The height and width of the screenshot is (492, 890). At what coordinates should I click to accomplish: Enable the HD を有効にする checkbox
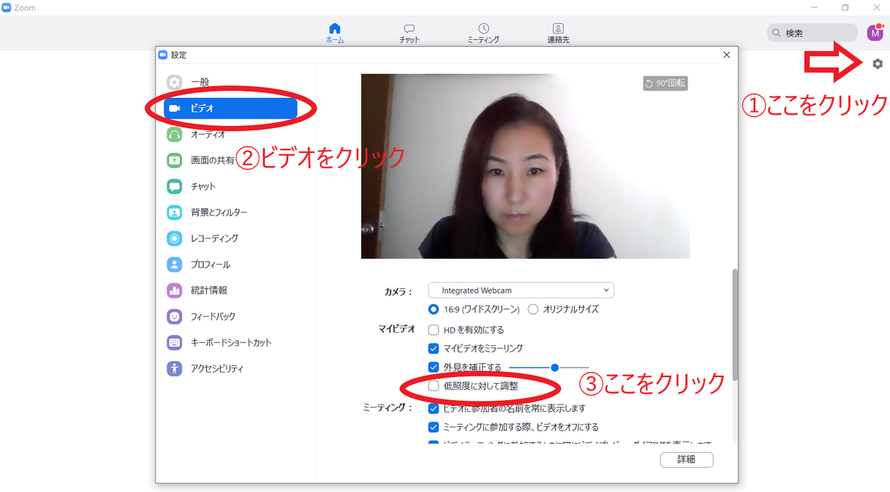432,330
